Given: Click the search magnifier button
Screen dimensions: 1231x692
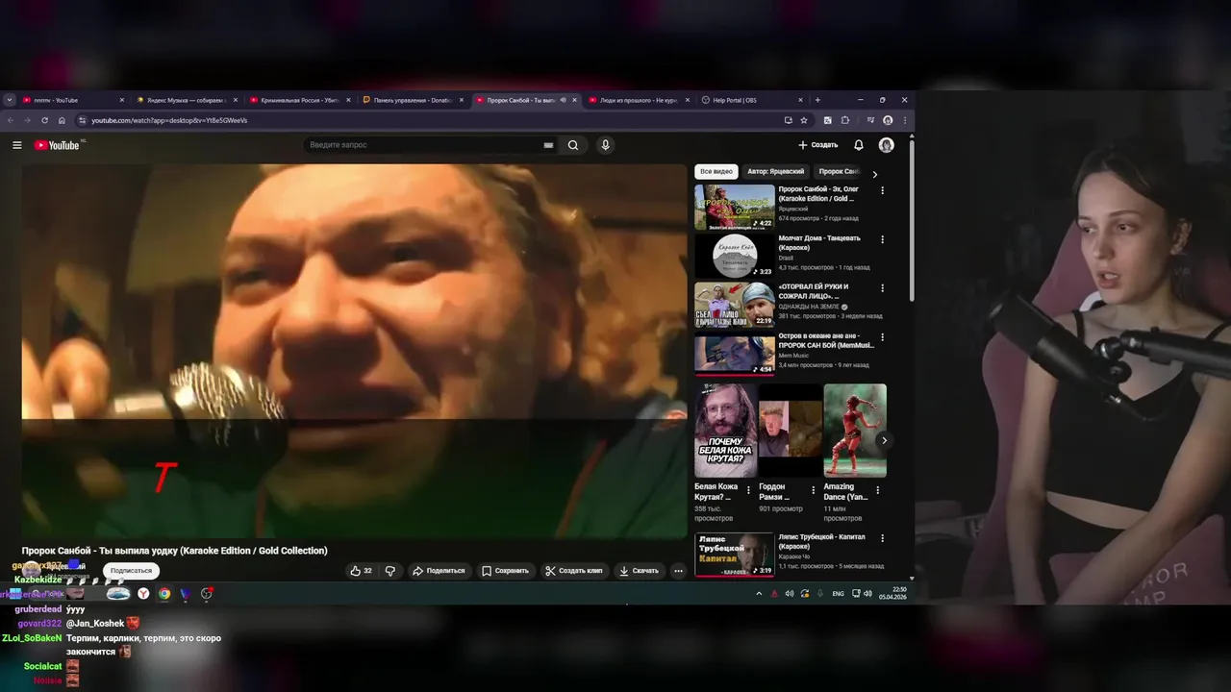Looking at the screenshot, I should pyautogui.click(x=573, y=145).
